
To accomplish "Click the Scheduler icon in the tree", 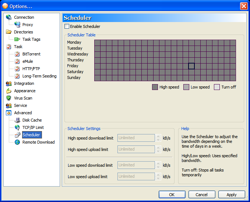I will click(17, 135).
